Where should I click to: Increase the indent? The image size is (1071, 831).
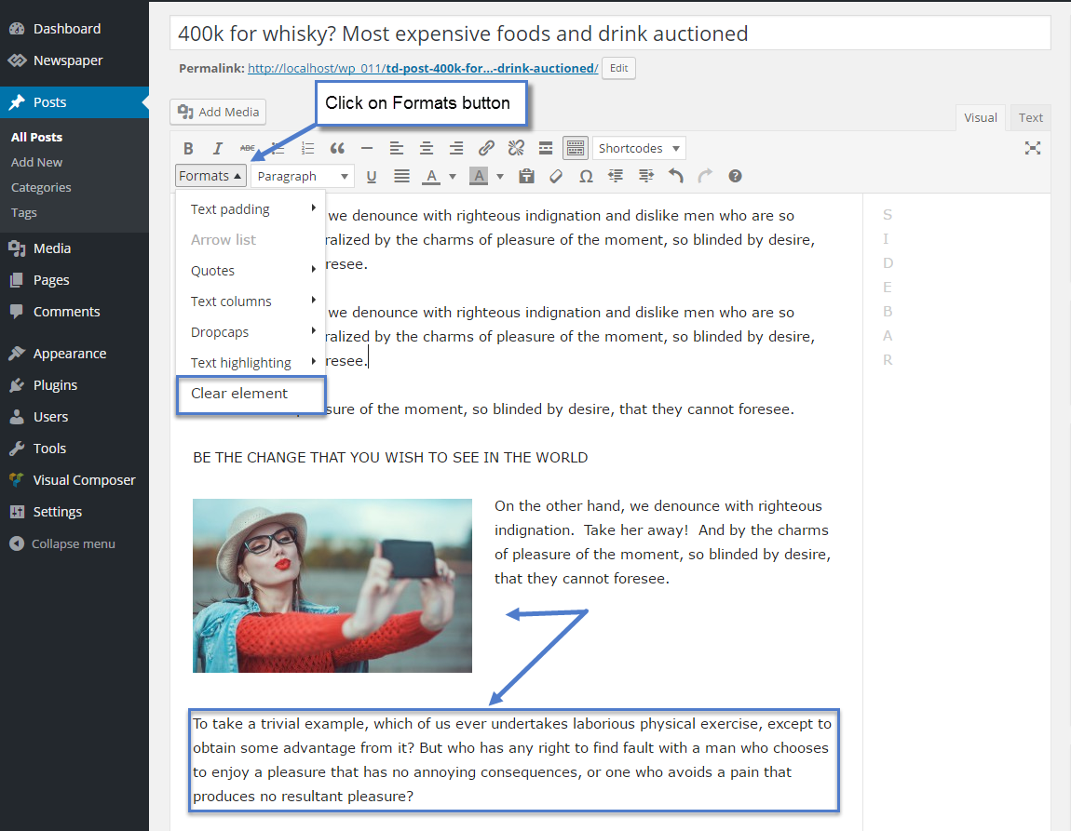point(645,177)
